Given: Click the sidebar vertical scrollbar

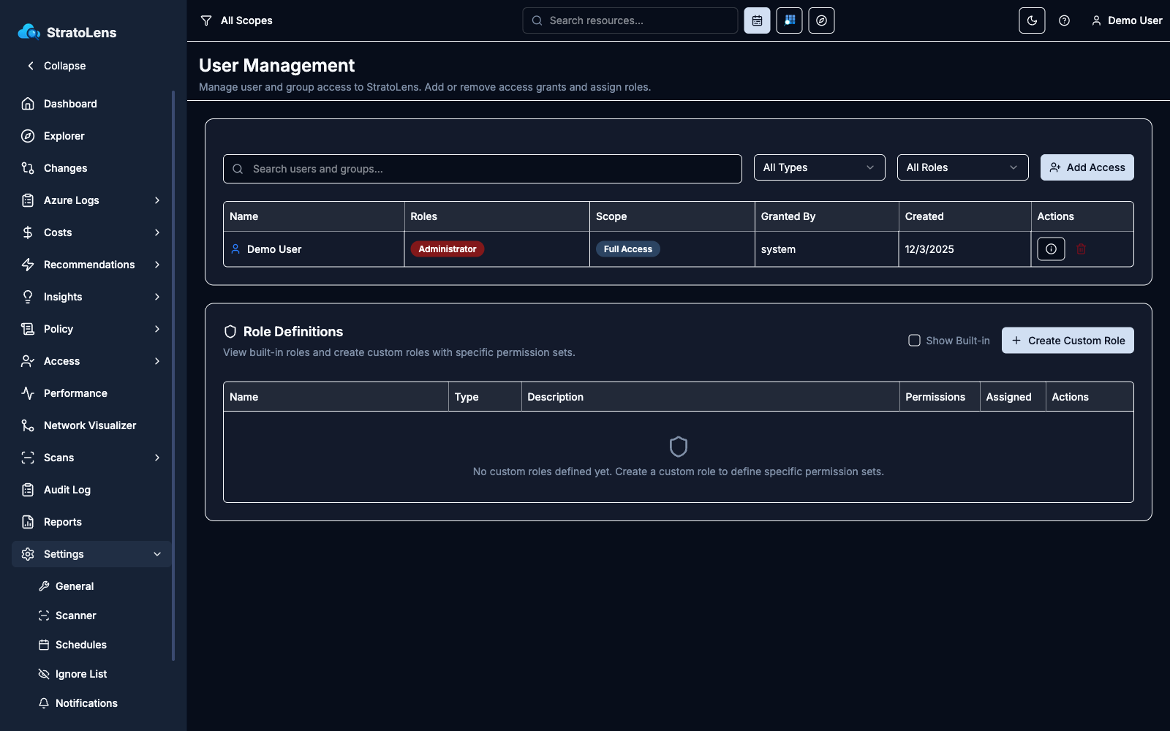Looking at the screenshot, I should [173, 376].
